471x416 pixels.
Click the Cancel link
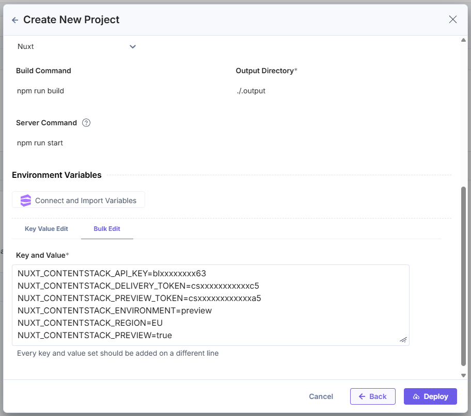pos(321,396)
